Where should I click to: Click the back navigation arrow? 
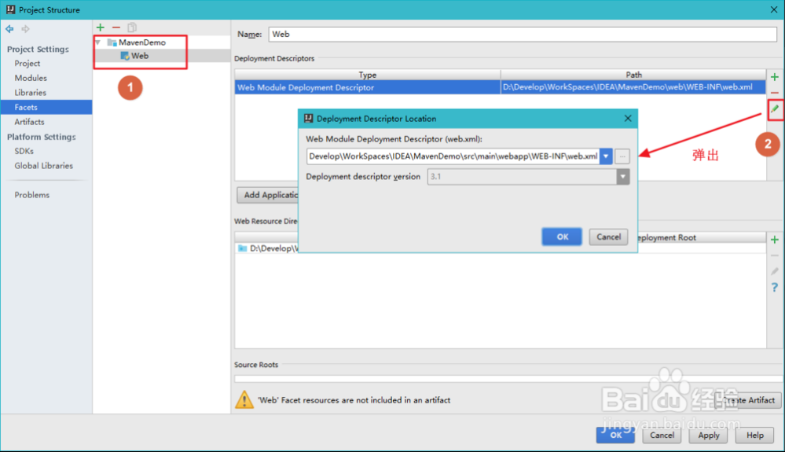coord(9,29)
